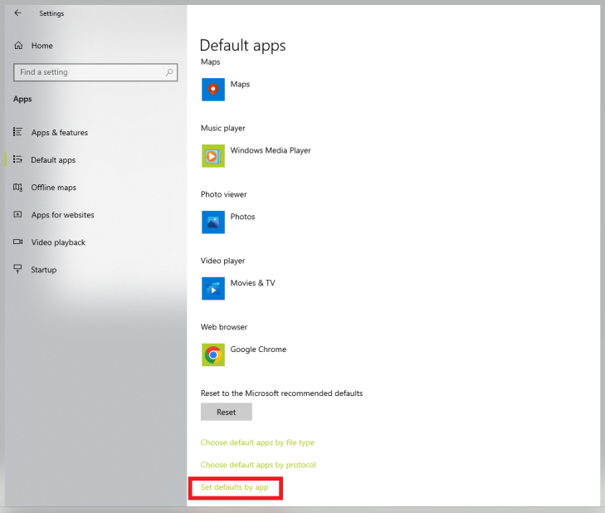Click the Photo viewer section label

224,194
